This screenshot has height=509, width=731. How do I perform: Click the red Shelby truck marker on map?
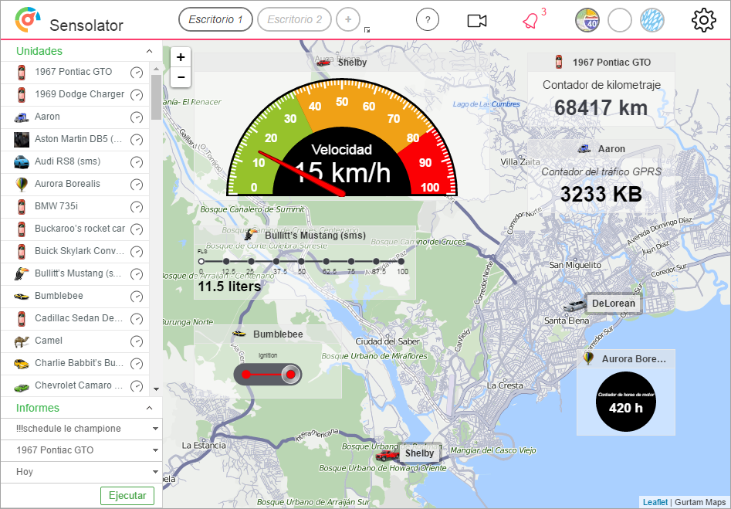pos(387,454)
